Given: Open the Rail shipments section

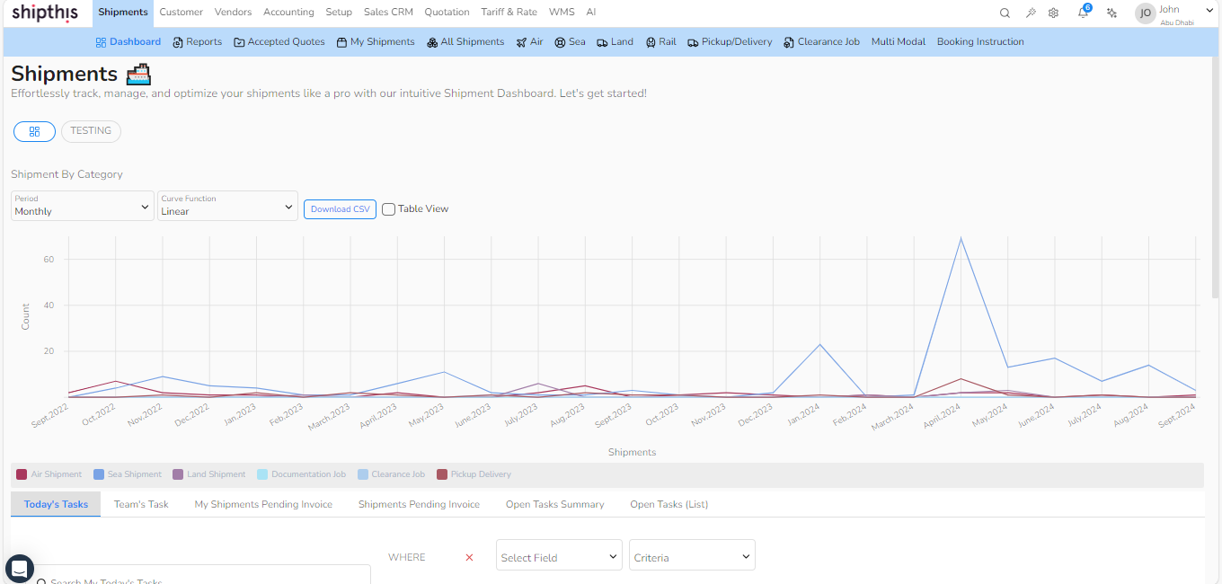Looking at the screenshot, I should pos(660,41).
